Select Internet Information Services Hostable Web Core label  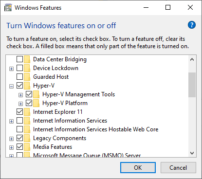[95, 129]
